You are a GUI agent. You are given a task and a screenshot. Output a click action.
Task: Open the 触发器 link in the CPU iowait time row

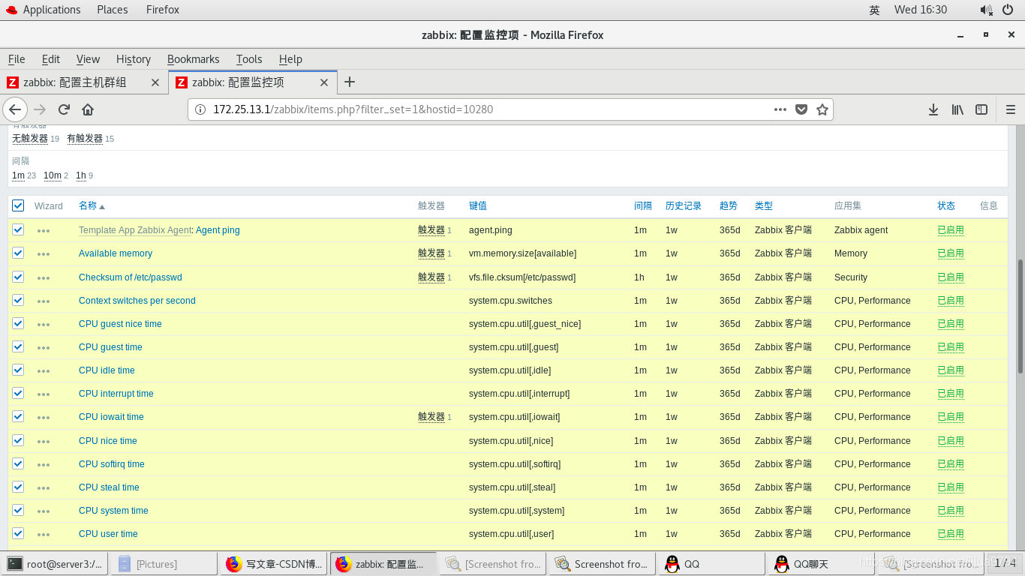click(431, 417)
